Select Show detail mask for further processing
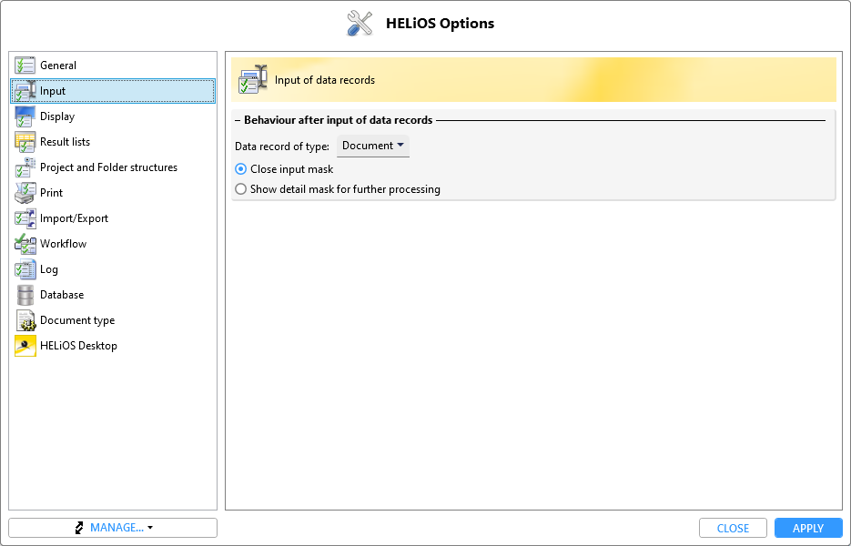This screenshot has height=546, width=851. point(241,189)
